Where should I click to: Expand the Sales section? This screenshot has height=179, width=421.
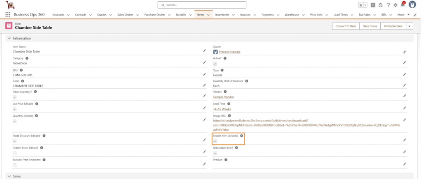tap(9, 176)
